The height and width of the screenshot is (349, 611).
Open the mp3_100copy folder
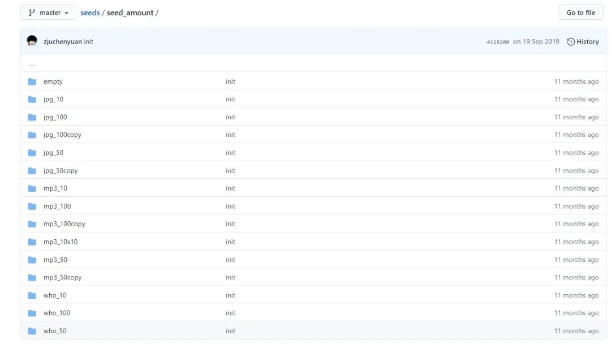[x=64, y=224]
